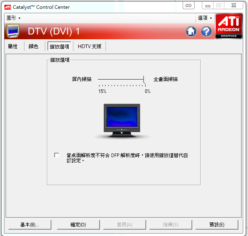Click the double-arrow button in title bar
The width and height of the screenshot is (248, 236).
click(188, 6)
